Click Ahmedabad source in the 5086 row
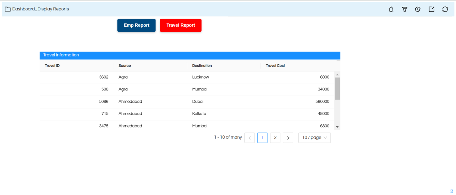This screenshot has width=456, height=195. point(130,102)
